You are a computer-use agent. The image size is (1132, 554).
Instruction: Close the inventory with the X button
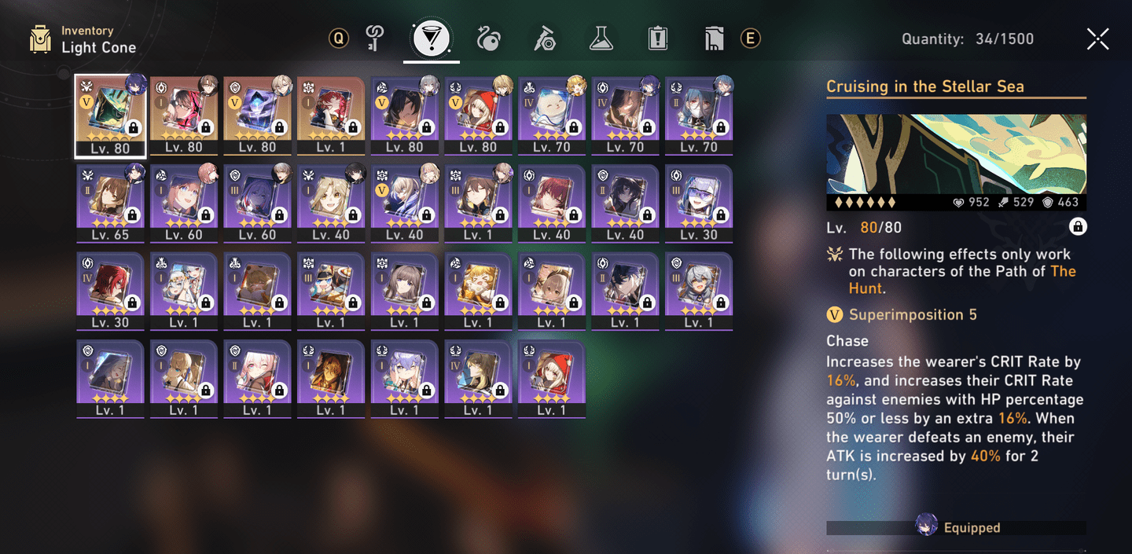tap(1097, 39)
